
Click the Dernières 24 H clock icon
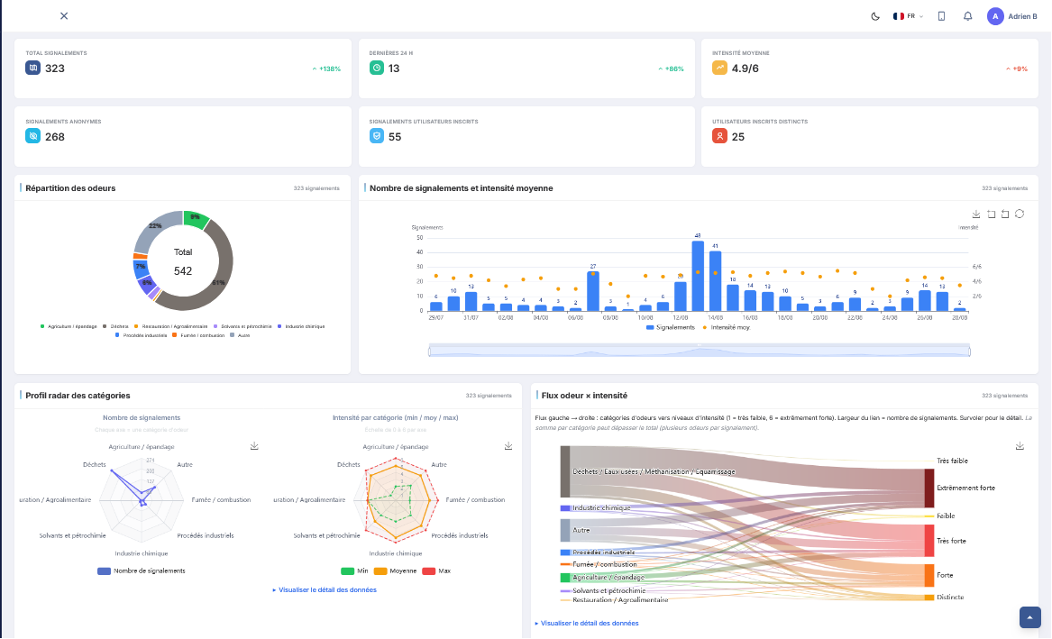tap(377, 68)
